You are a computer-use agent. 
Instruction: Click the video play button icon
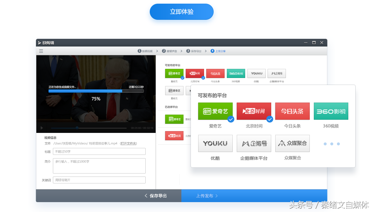pos(41,128)
